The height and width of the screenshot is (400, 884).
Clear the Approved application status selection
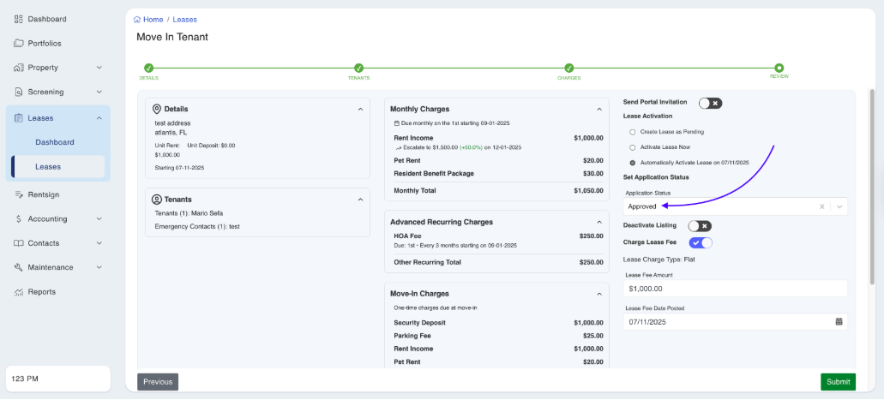821,206
